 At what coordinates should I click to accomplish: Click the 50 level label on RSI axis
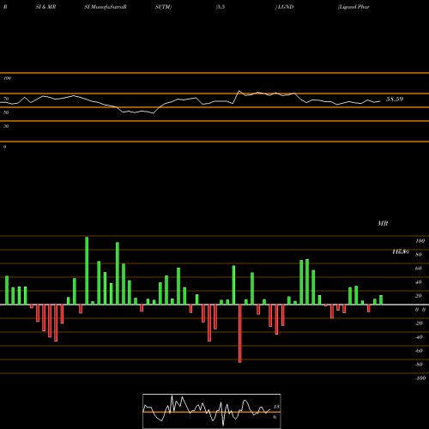point(6,112)
